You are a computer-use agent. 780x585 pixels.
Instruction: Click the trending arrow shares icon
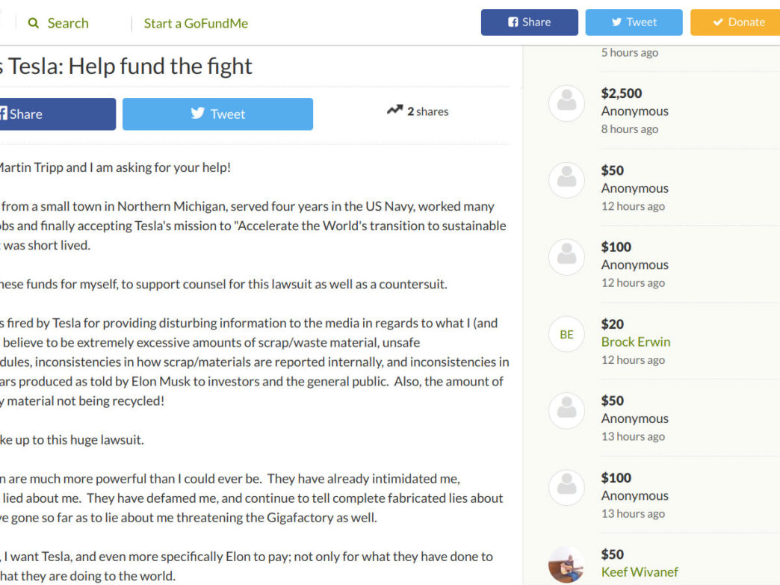[x=395, y=110]
